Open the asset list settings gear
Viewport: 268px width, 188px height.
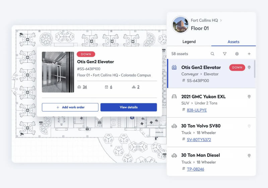pos(237,54)
